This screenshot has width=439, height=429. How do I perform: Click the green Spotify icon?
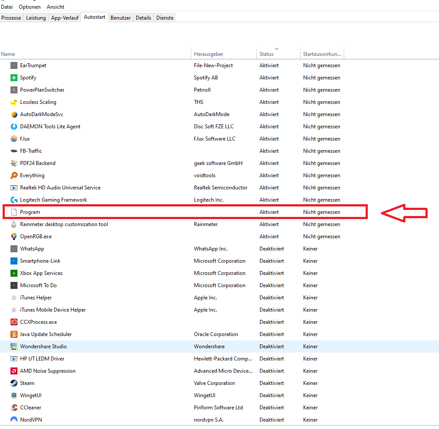pyautogui.click(x=14, y=78)
